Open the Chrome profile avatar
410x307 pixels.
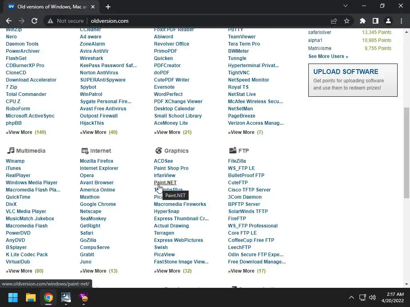pos(388,21)
